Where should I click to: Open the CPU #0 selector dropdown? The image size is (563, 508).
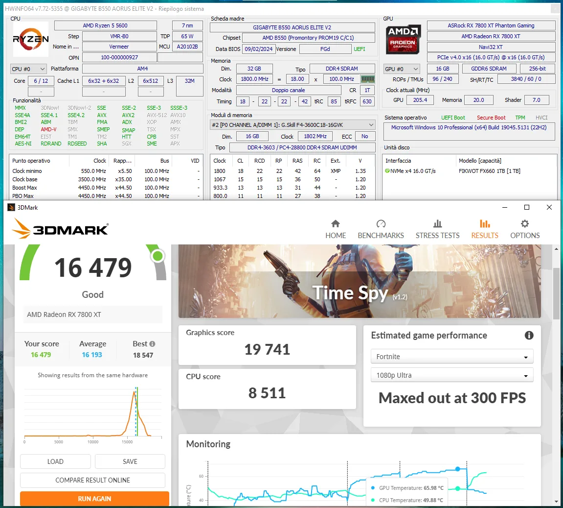tap(28, 69)
